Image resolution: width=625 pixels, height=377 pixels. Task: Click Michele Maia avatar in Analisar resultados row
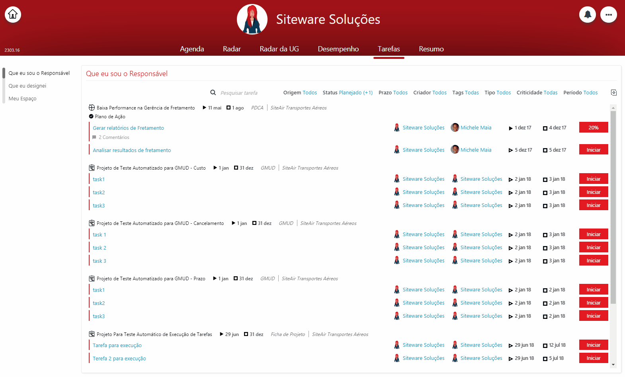pyautogui.click(x=455, y=150)
